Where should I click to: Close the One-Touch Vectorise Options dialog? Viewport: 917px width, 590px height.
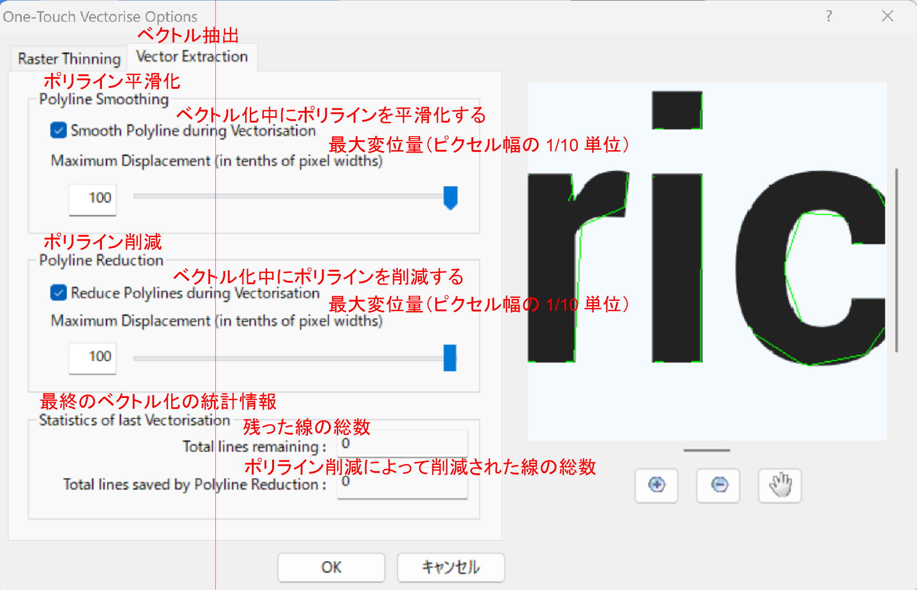(x=887, y=16)
